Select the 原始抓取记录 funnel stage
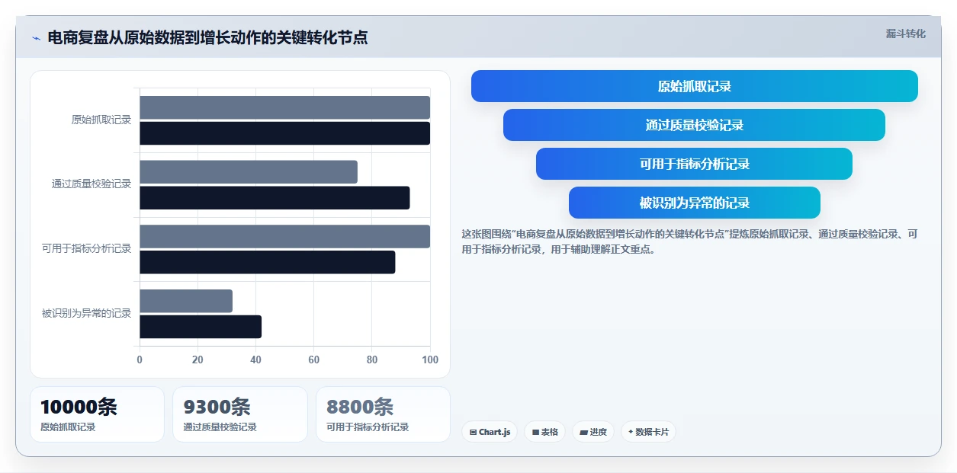 [x=695, y=86]
